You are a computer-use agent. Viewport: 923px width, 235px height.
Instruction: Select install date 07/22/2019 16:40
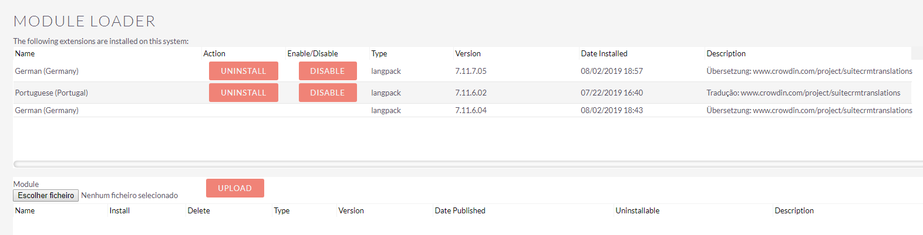(x=612, y=93)
